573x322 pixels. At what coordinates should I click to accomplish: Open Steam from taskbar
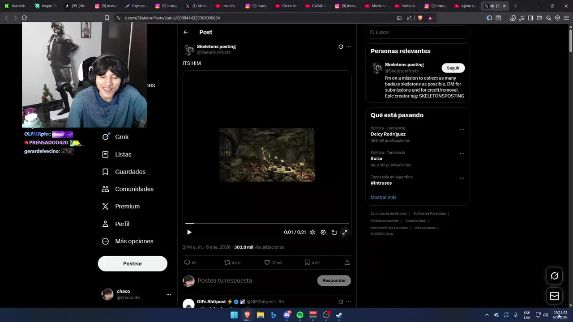coord(339,315)
